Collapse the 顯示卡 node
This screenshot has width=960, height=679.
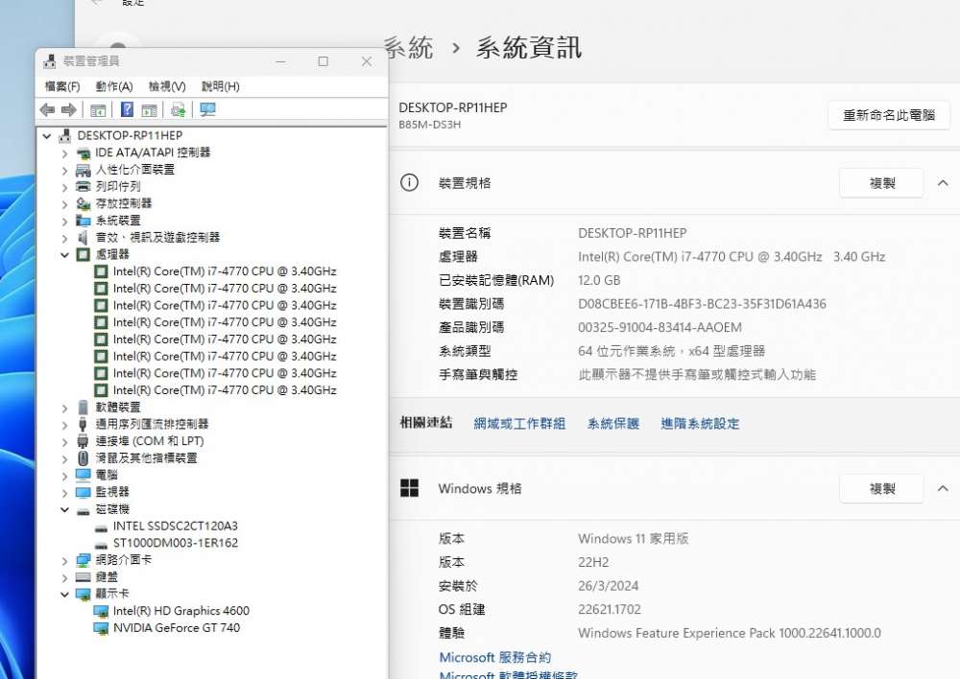65,594
